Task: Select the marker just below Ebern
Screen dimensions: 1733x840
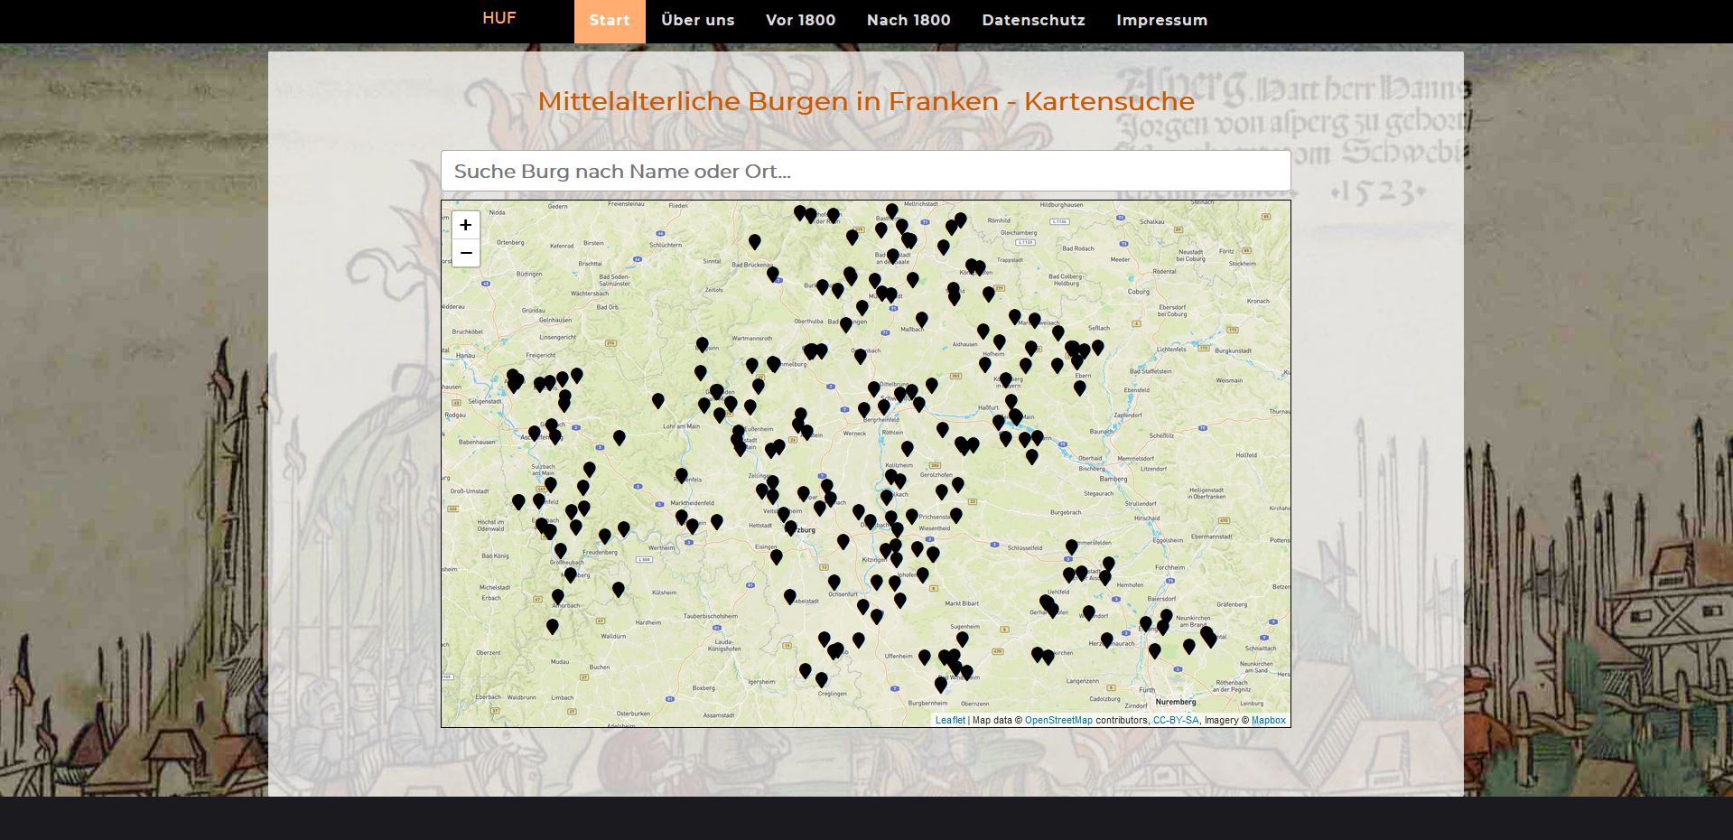Action: (1080, 388)
